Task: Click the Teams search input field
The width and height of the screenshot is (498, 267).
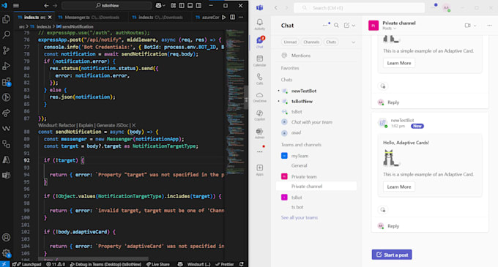Action: pyautogui.click(x=359, y=7)
